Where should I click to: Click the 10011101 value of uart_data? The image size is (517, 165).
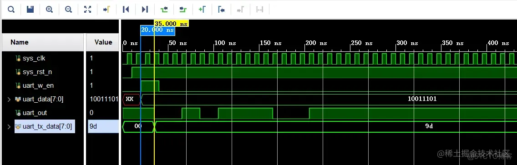point(104,99)
